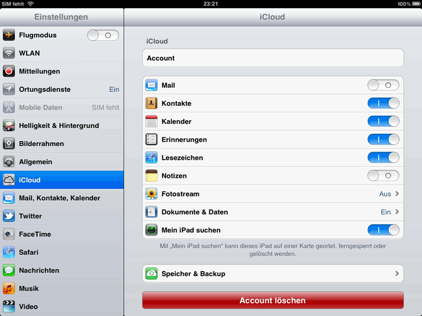Viewport: 422px width, 316px height.
Task: Select the Bilderrahmen icon
Action: (x=9, y=144)
